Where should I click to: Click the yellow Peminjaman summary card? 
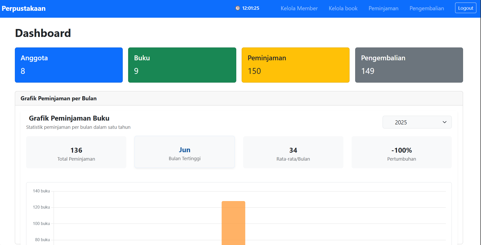[295, 65]
